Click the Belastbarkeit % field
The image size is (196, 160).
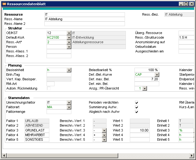(147, 70)
